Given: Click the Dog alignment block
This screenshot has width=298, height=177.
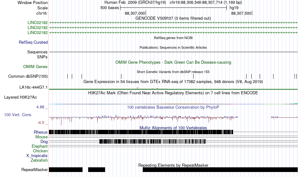Looking at the screenshot, I should pos(153,141).
